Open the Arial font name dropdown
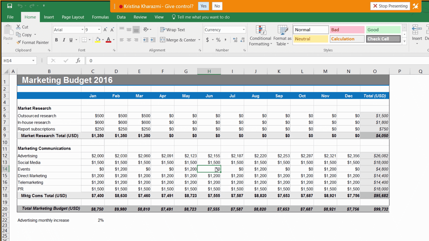The image size is (429, 241). [x=82, y=30]
